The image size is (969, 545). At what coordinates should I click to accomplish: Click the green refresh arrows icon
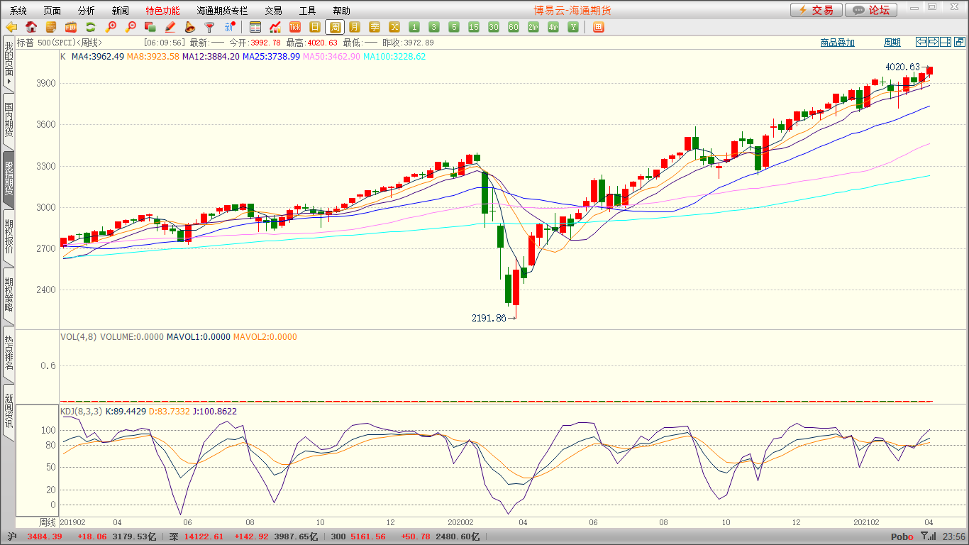click(91, 27)
